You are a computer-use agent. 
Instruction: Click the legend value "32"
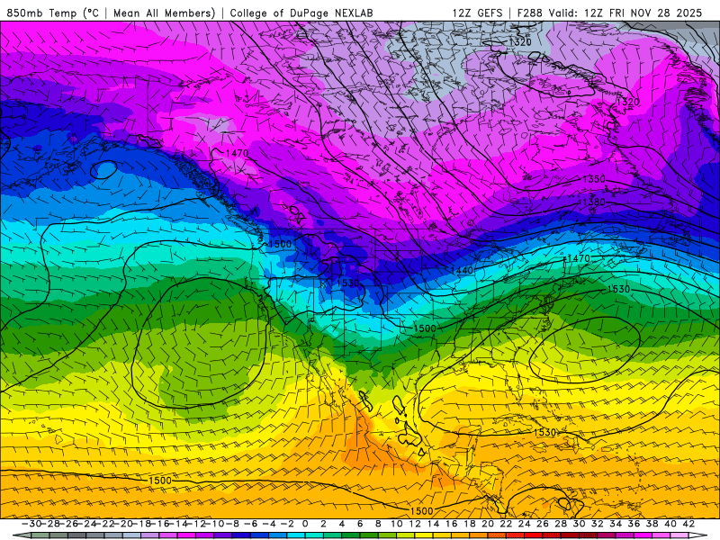click(x=597, y=524)
